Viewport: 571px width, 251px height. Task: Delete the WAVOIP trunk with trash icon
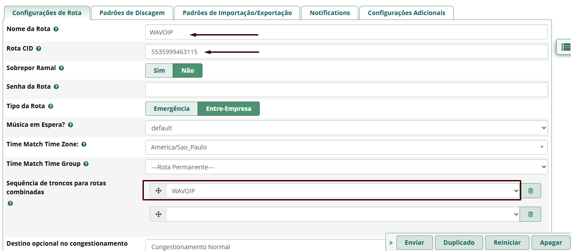[x=530, y=191]
